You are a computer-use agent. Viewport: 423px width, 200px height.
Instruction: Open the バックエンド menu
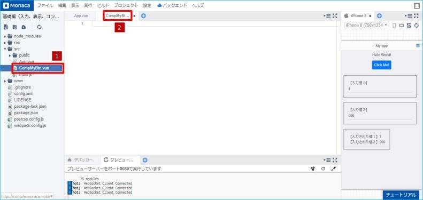point(172,5)
